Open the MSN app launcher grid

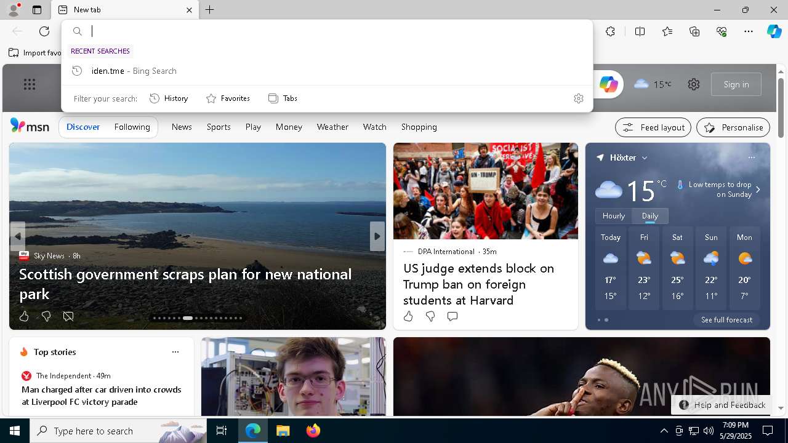[x=30, y=84]
